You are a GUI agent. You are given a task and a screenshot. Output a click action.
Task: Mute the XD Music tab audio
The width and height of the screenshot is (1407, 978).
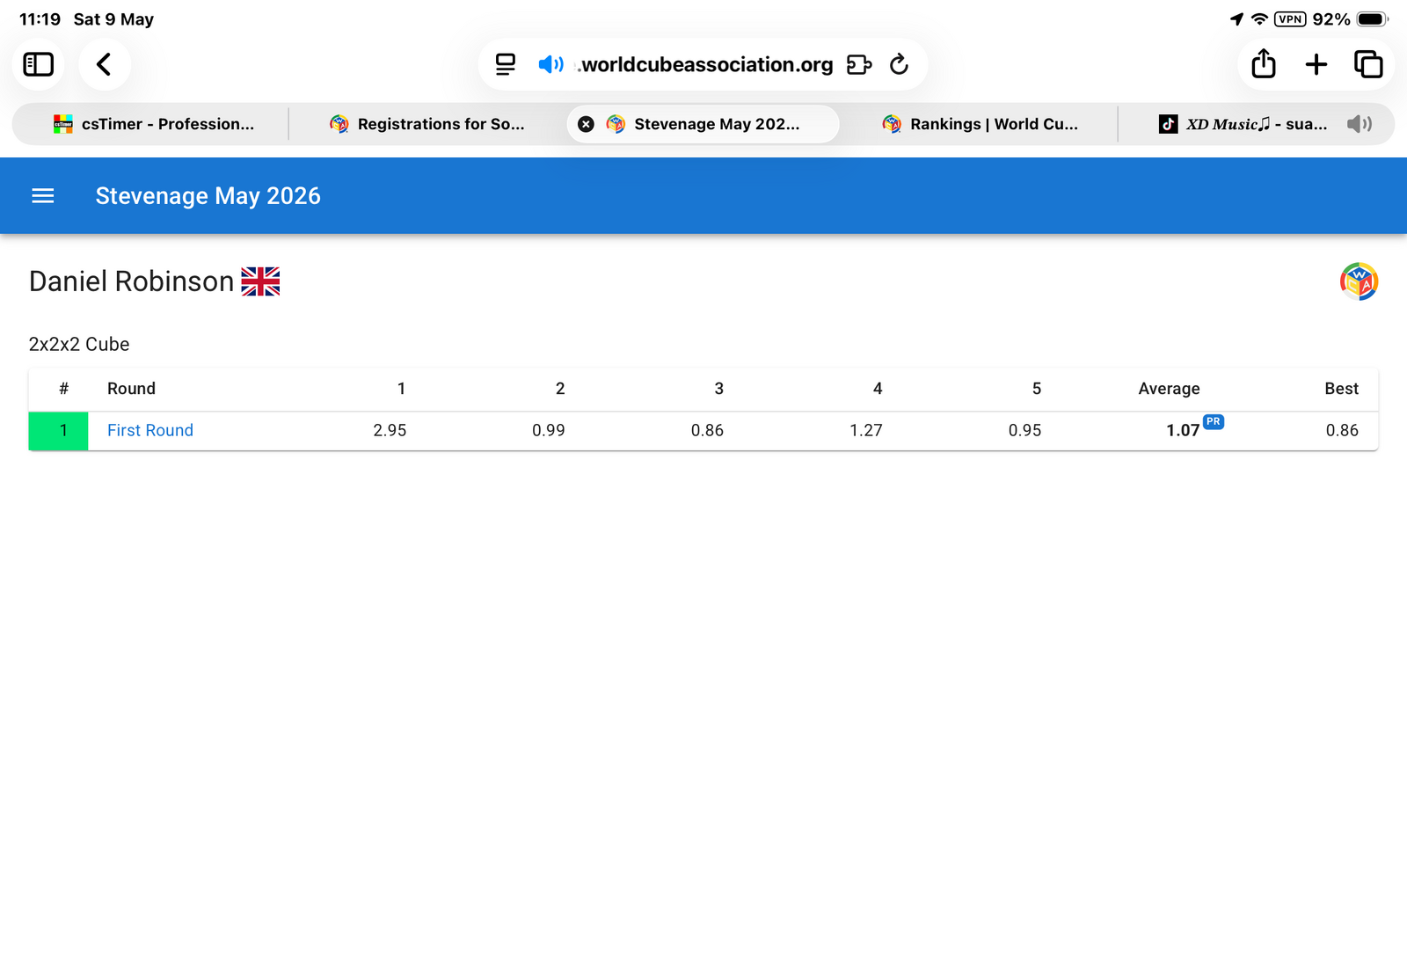pyautogui.click(x=1359, y=124)
